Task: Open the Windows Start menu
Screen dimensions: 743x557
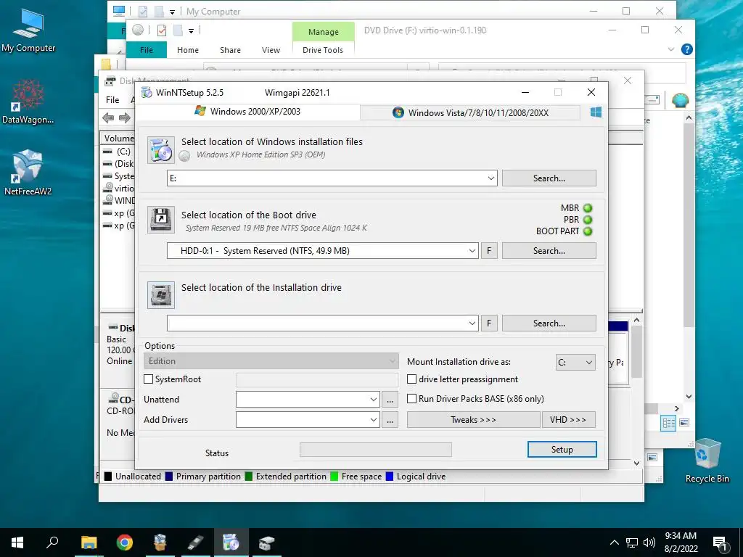Action: pyautogui.click(x=17, y=542)
